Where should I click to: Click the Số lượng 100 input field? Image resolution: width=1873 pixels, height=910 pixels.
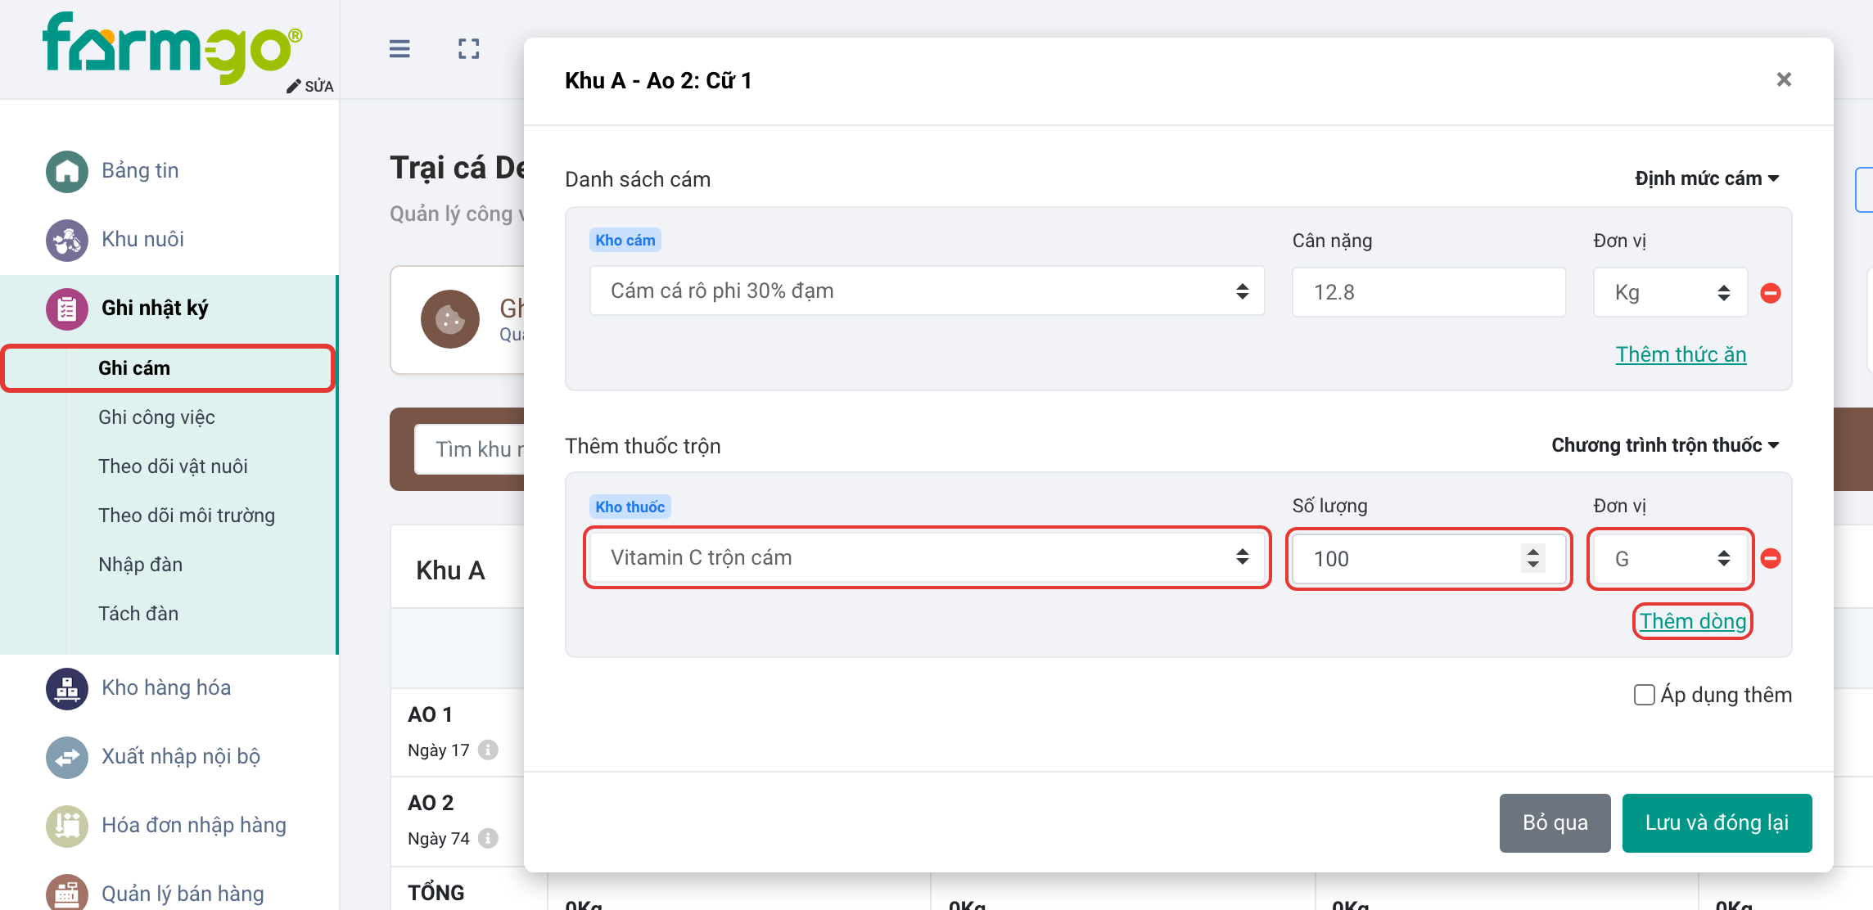pos(1428,559)
